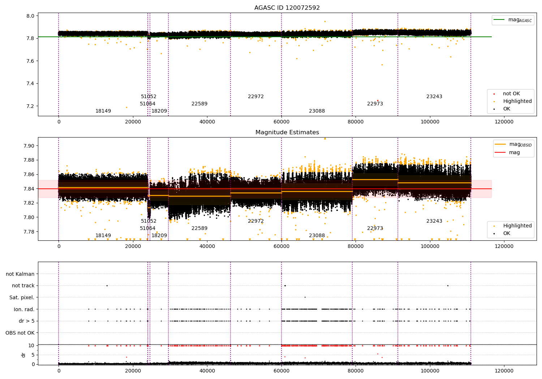The image size is (542, 379).
Task: Click the 7.90 y-axis tick of the middle plot
Action: (x=29, y=146)
